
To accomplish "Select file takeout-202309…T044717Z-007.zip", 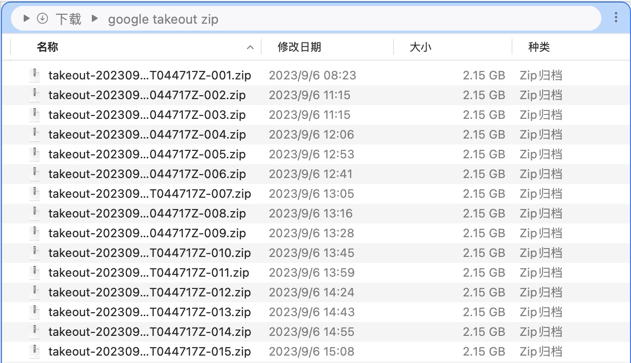I will [x=150, y=194].
